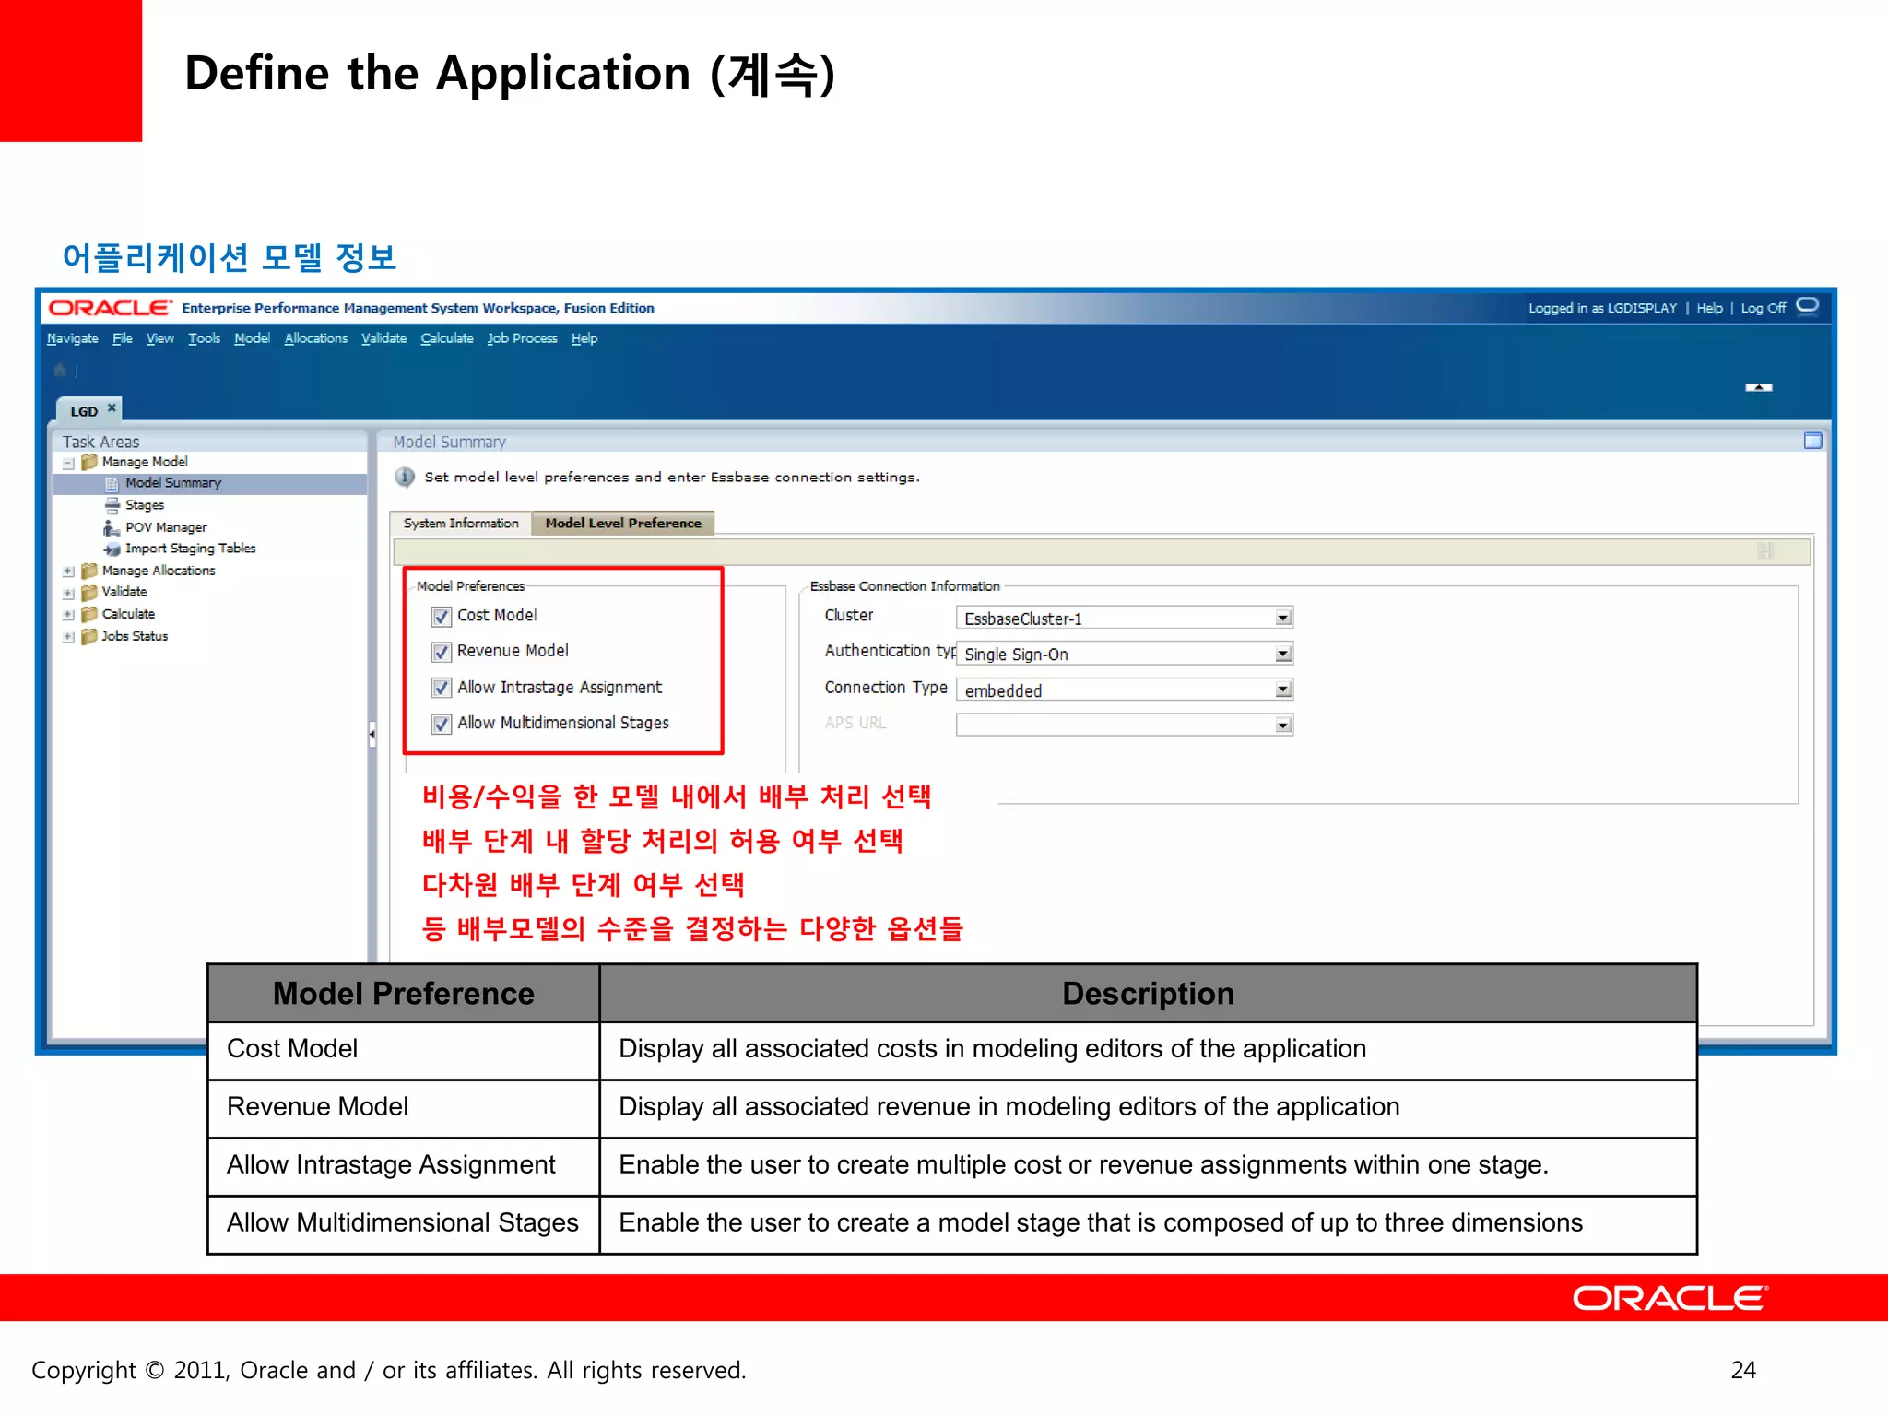Click the toolbar collapse arrow icon
The width and height of the screenshot is (1888, 1416).
point(1759,387)
